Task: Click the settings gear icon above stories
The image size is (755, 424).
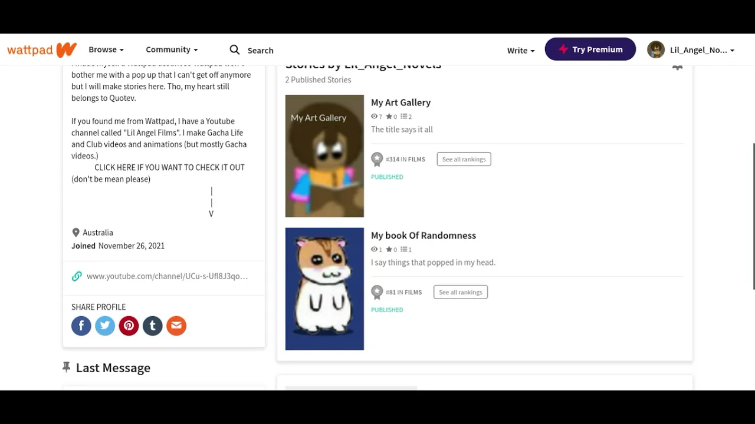Action: (677, 67)
